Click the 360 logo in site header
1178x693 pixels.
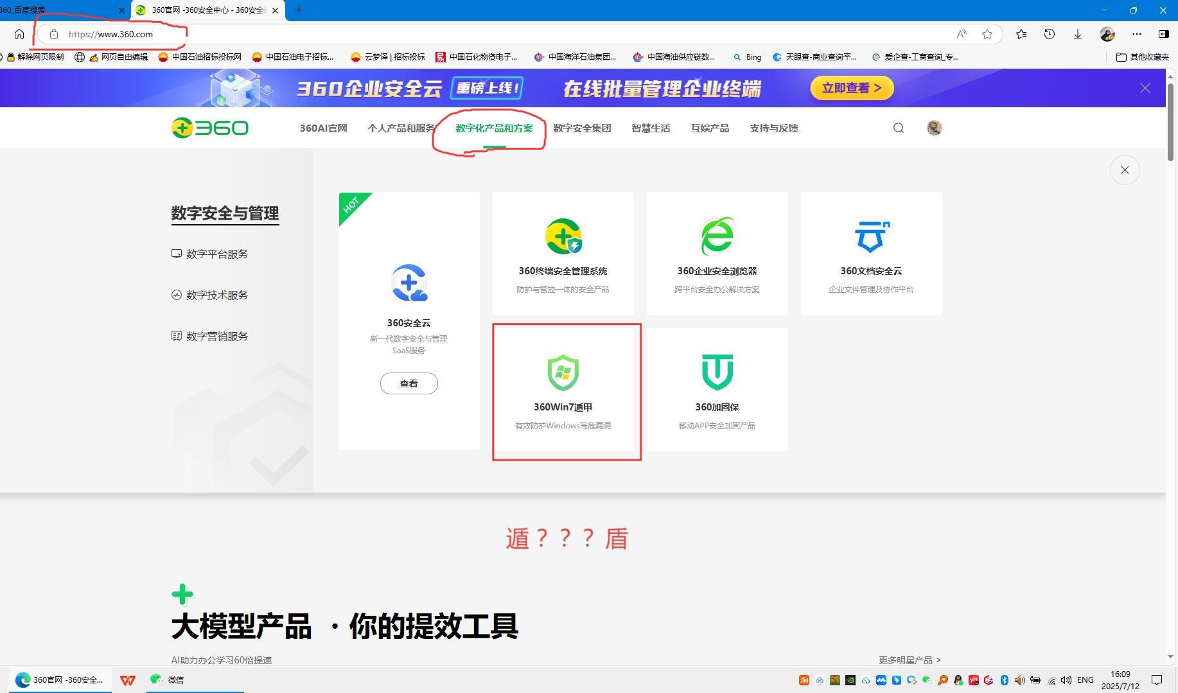point(209,128)
